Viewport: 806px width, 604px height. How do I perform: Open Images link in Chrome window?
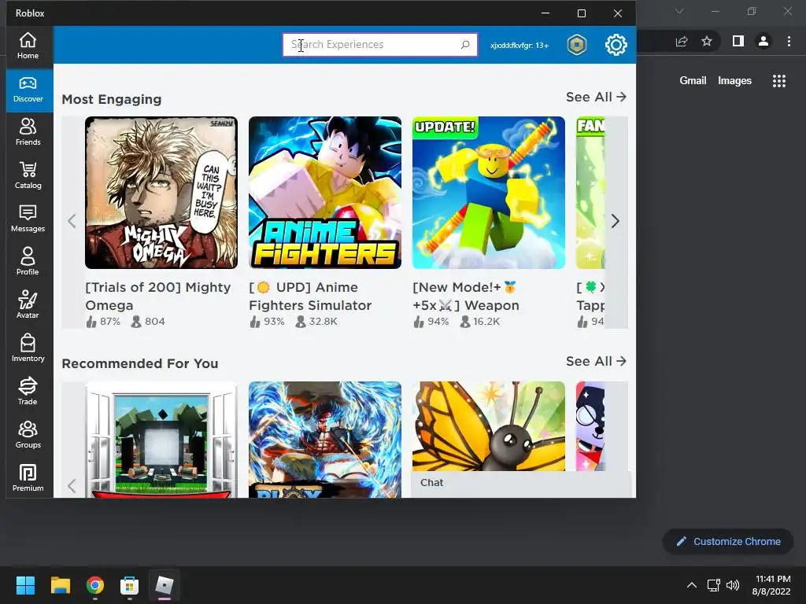[x=734, y=81]
